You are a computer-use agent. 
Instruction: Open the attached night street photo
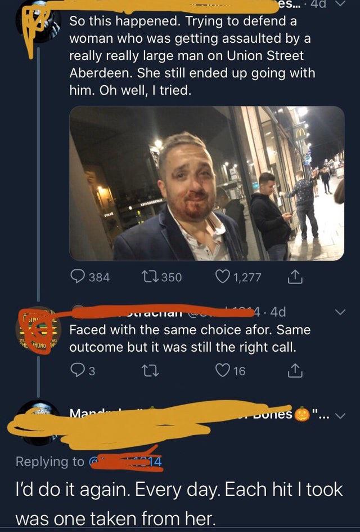206,183
